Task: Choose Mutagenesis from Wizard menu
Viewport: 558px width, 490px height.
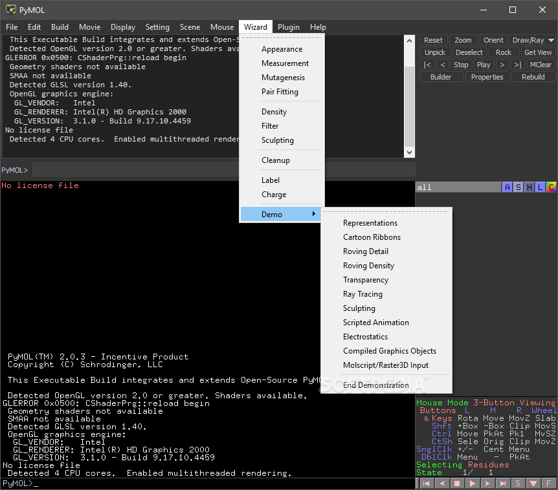Action: (283, 78)
